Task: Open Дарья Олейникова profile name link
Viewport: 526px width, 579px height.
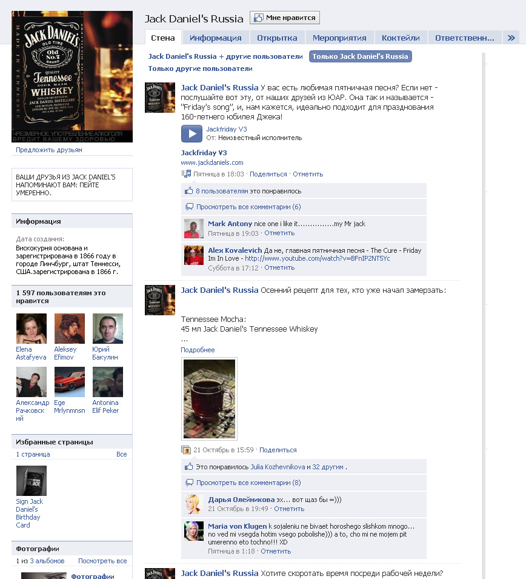Action: pos(241,500)
